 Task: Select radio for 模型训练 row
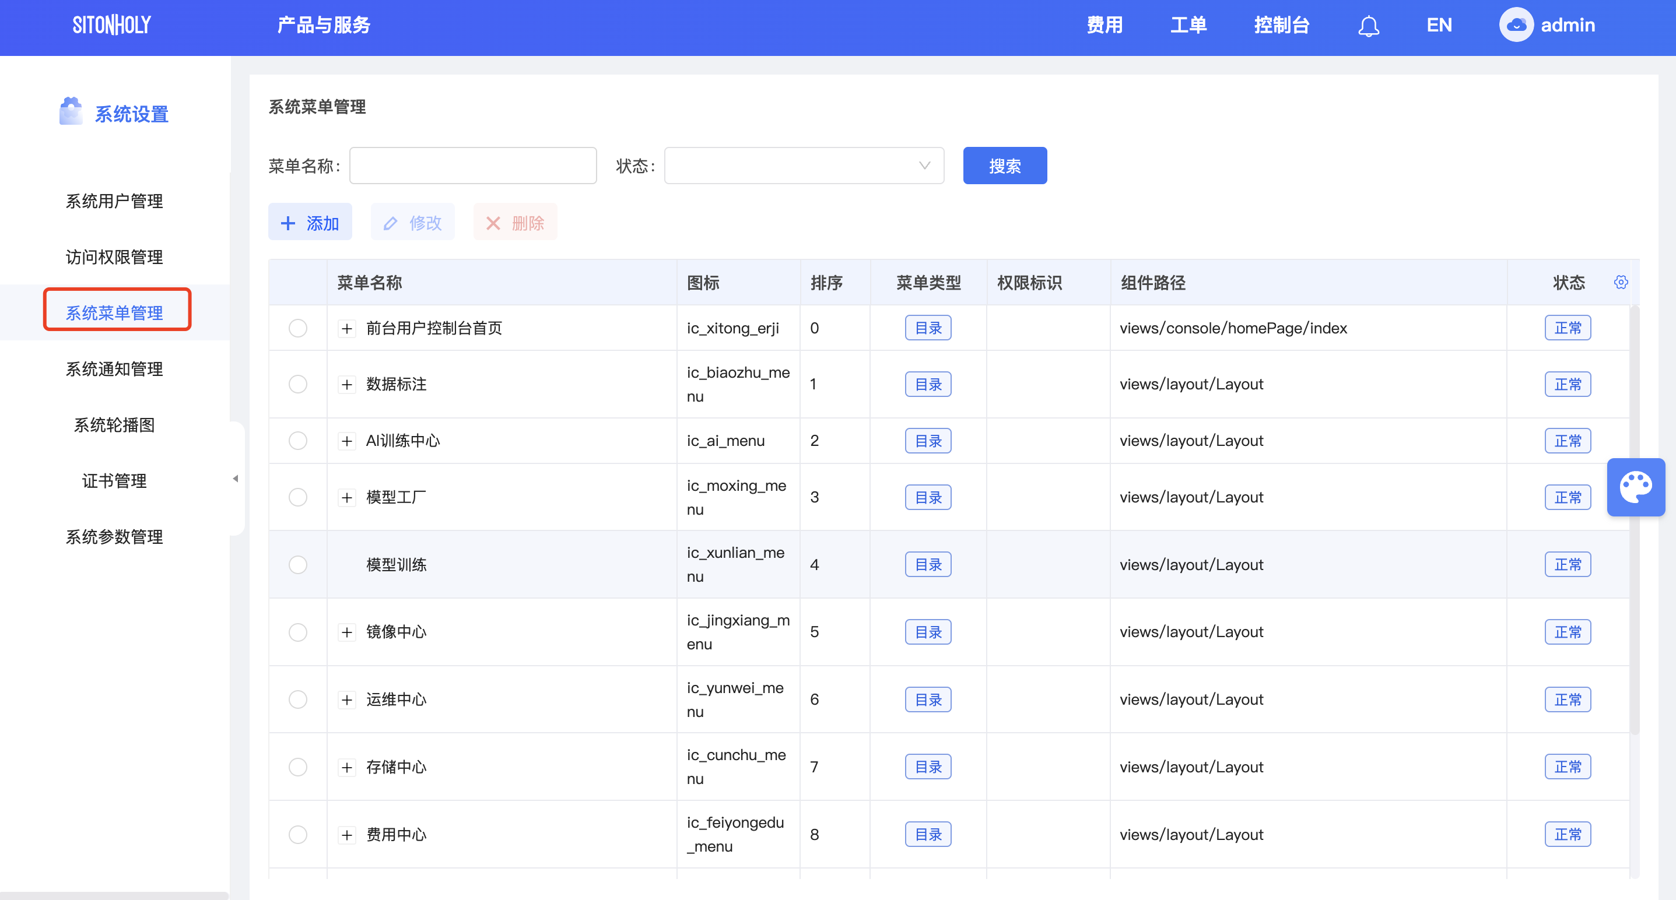click(298, 564)
